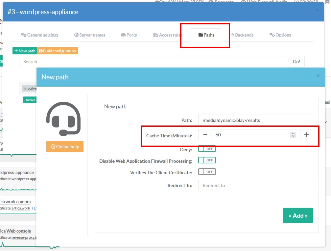
Task: Click the minus icon for Cache Time
Action: (x=205, y=135)
